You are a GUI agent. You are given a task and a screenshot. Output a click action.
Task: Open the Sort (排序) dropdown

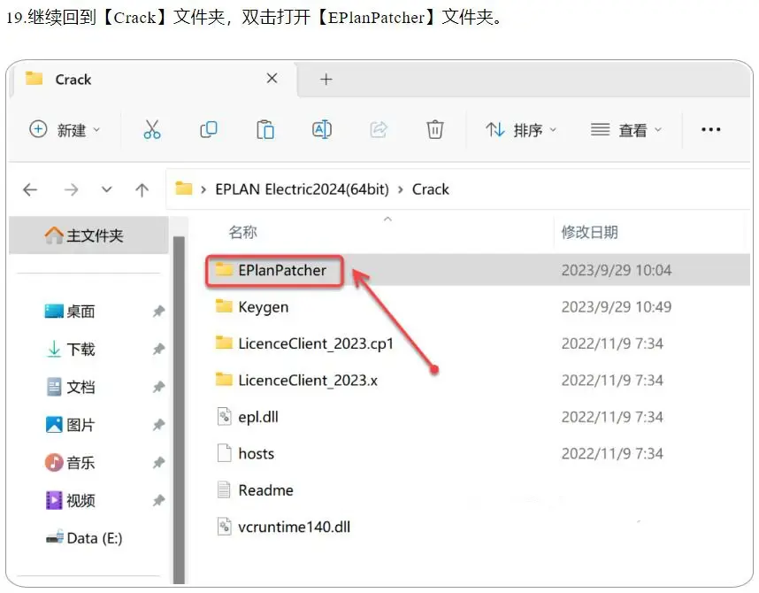point(521,130)
